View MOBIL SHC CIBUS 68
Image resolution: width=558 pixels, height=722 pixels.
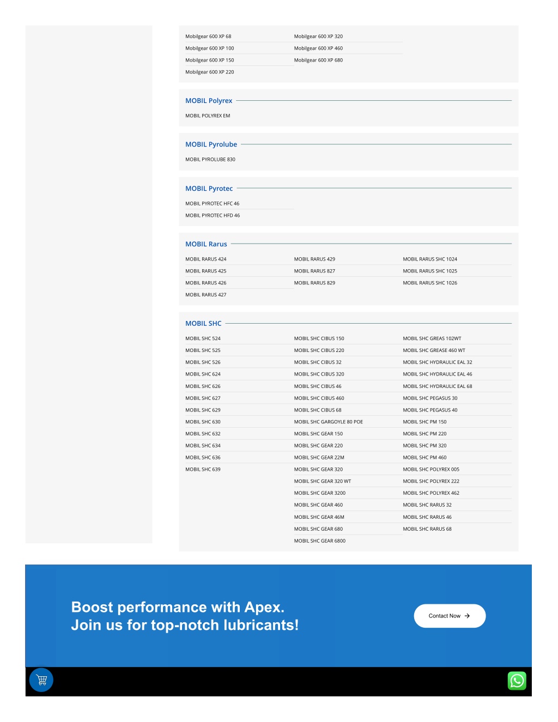coord(318,410)
